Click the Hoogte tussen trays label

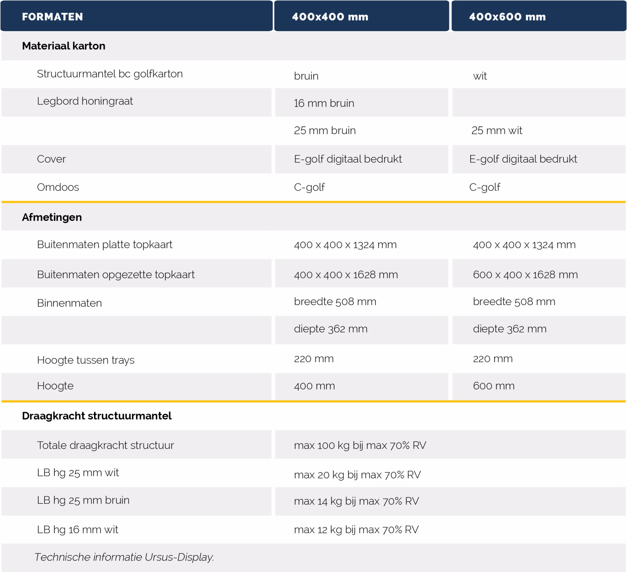[x=86, y=360]
